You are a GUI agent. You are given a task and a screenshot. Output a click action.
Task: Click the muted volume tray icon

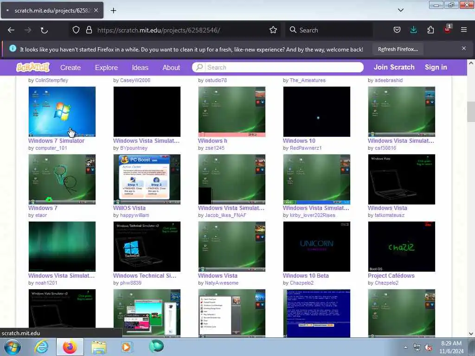click(x=428, y=348)
